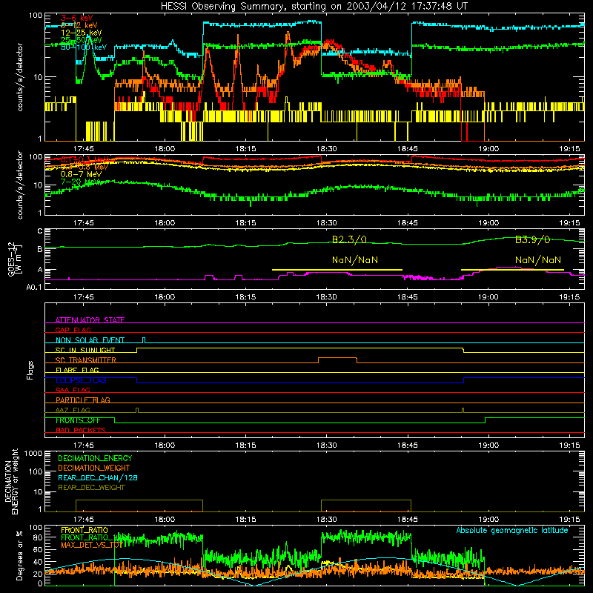Select the SAA_FLAG label
Image resolution: width=593 pixels, height=593 pixels.
tap(73, 390)
